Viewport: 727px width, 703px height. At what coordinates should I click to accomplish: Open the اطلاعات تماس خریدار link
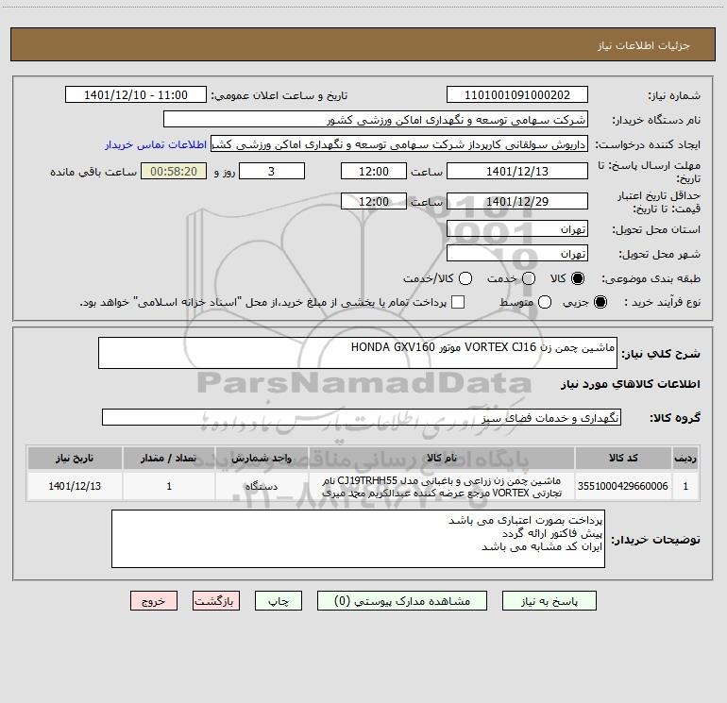pyautogui.click(x=156, y=144)
